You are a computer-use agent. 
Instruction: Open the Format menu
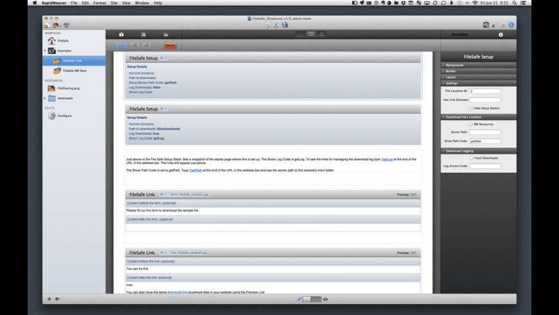pyautogui.click(x=100, y=3)
